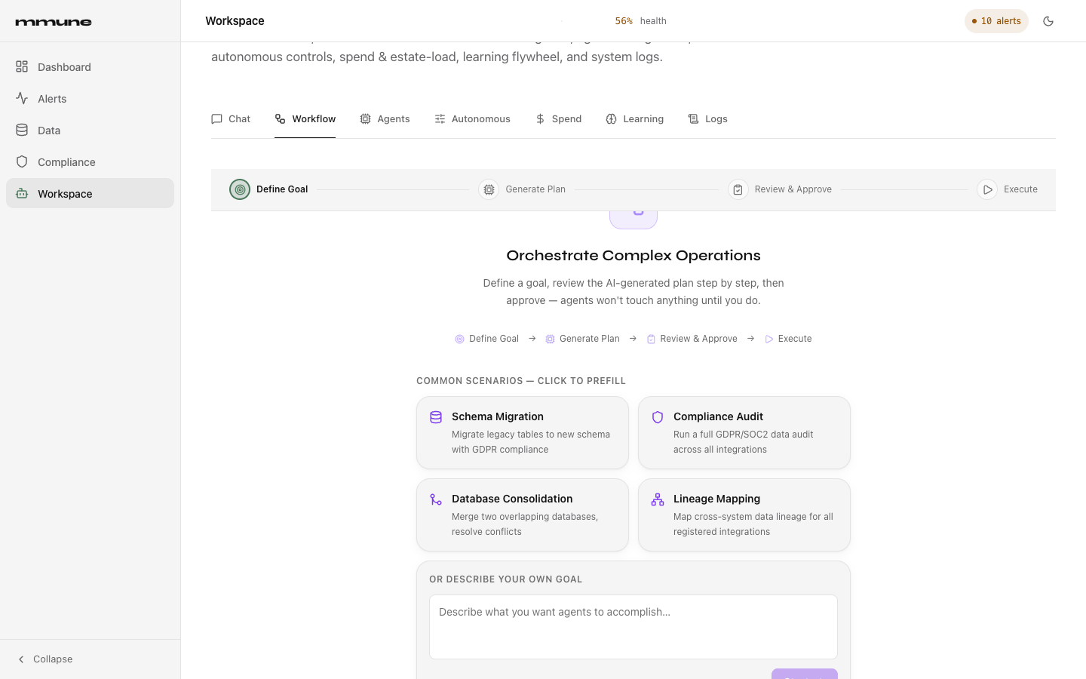
Task: Click the Logs scroll icon
Action: 693,119
